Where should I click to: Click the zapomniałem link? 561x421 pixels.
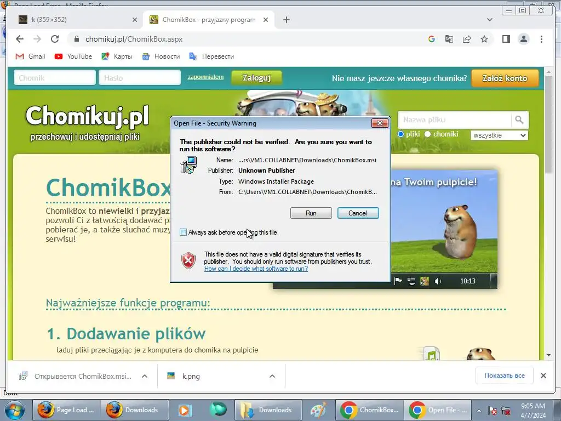[x=205, y=77]
